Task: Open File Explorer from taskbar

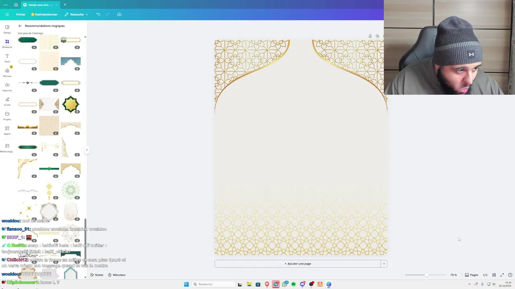Action: click(x=249, y=284)
